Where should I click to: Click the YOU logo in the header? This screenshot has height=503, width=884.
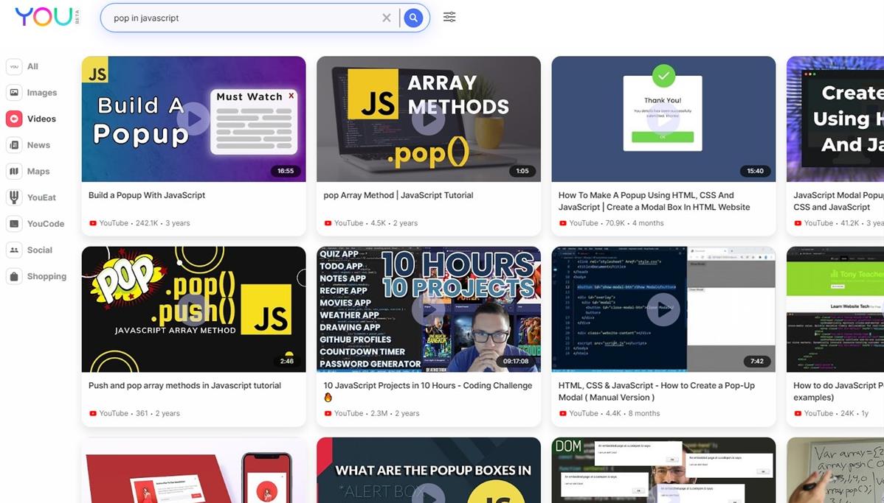pos(44,17)
